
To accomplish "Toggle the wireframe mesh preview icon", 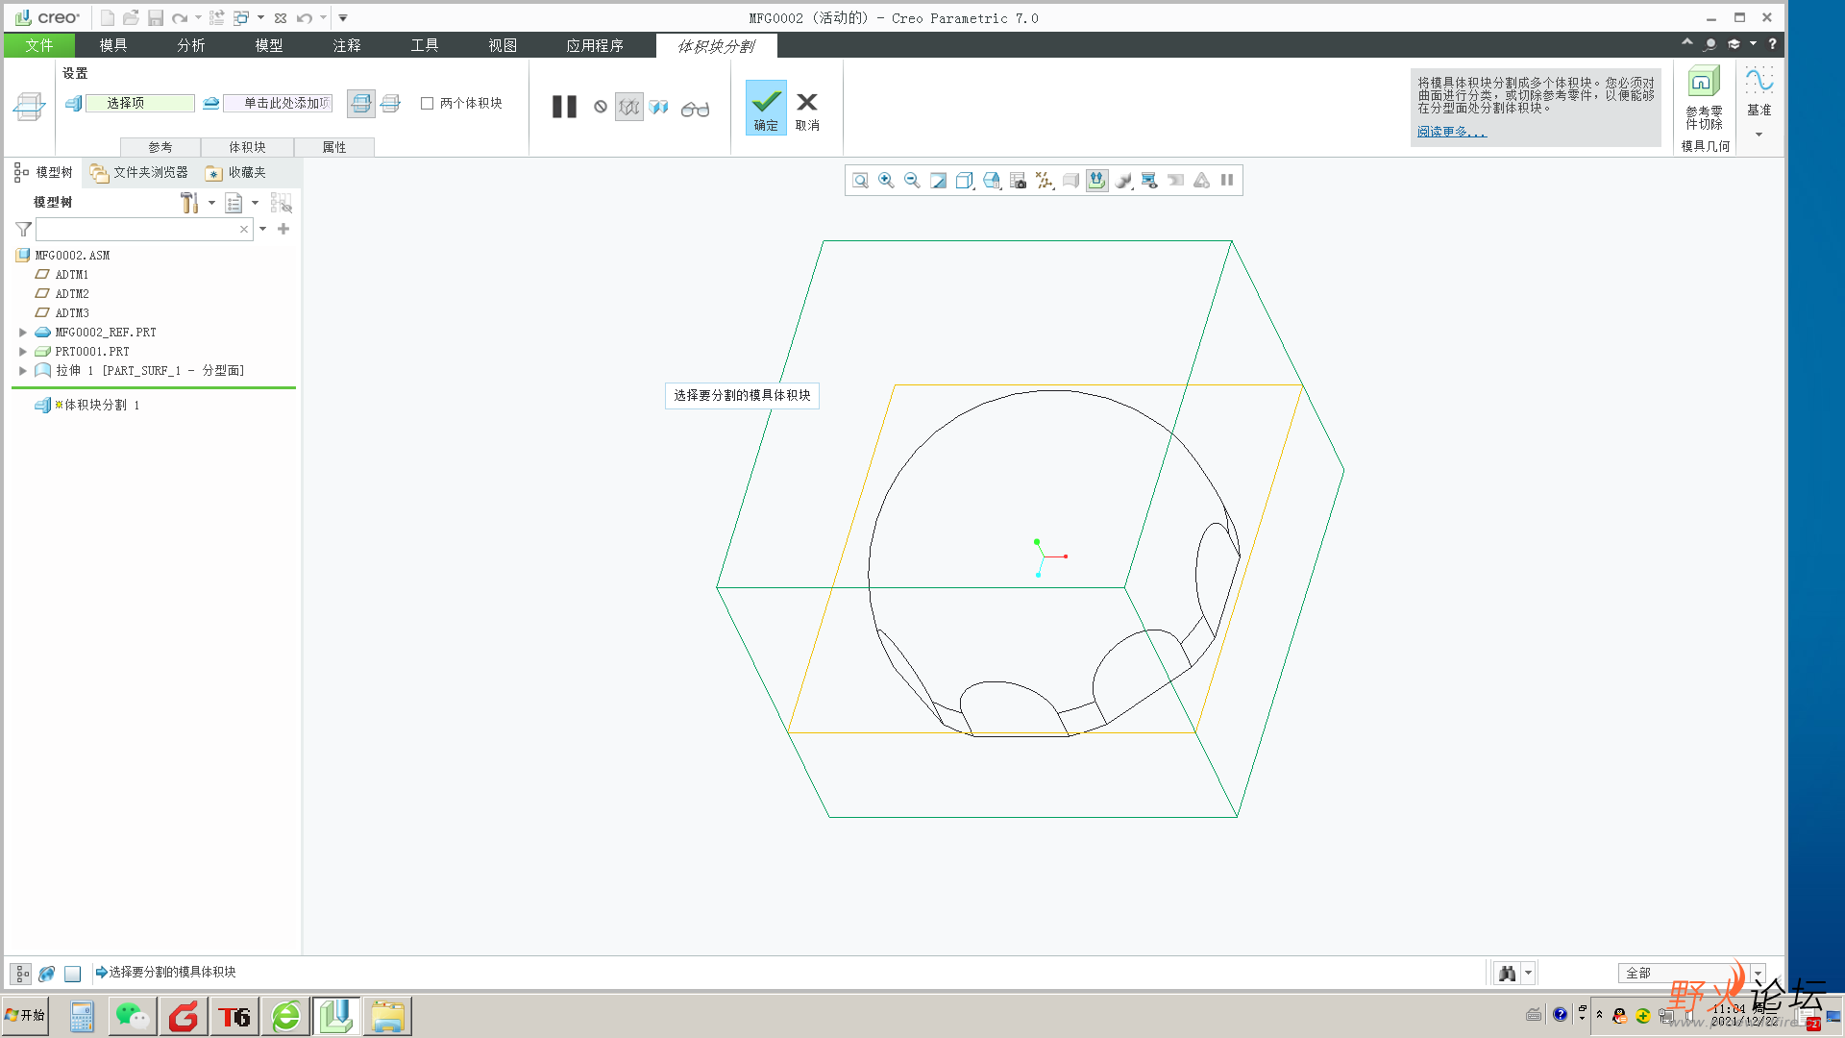I will pyautogui.click(x=629, y=107).
